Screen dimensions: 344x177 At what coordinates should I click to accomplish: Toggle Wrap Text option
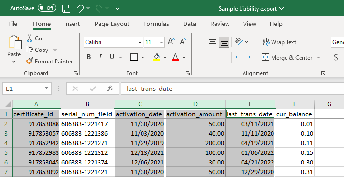point(279,42)
